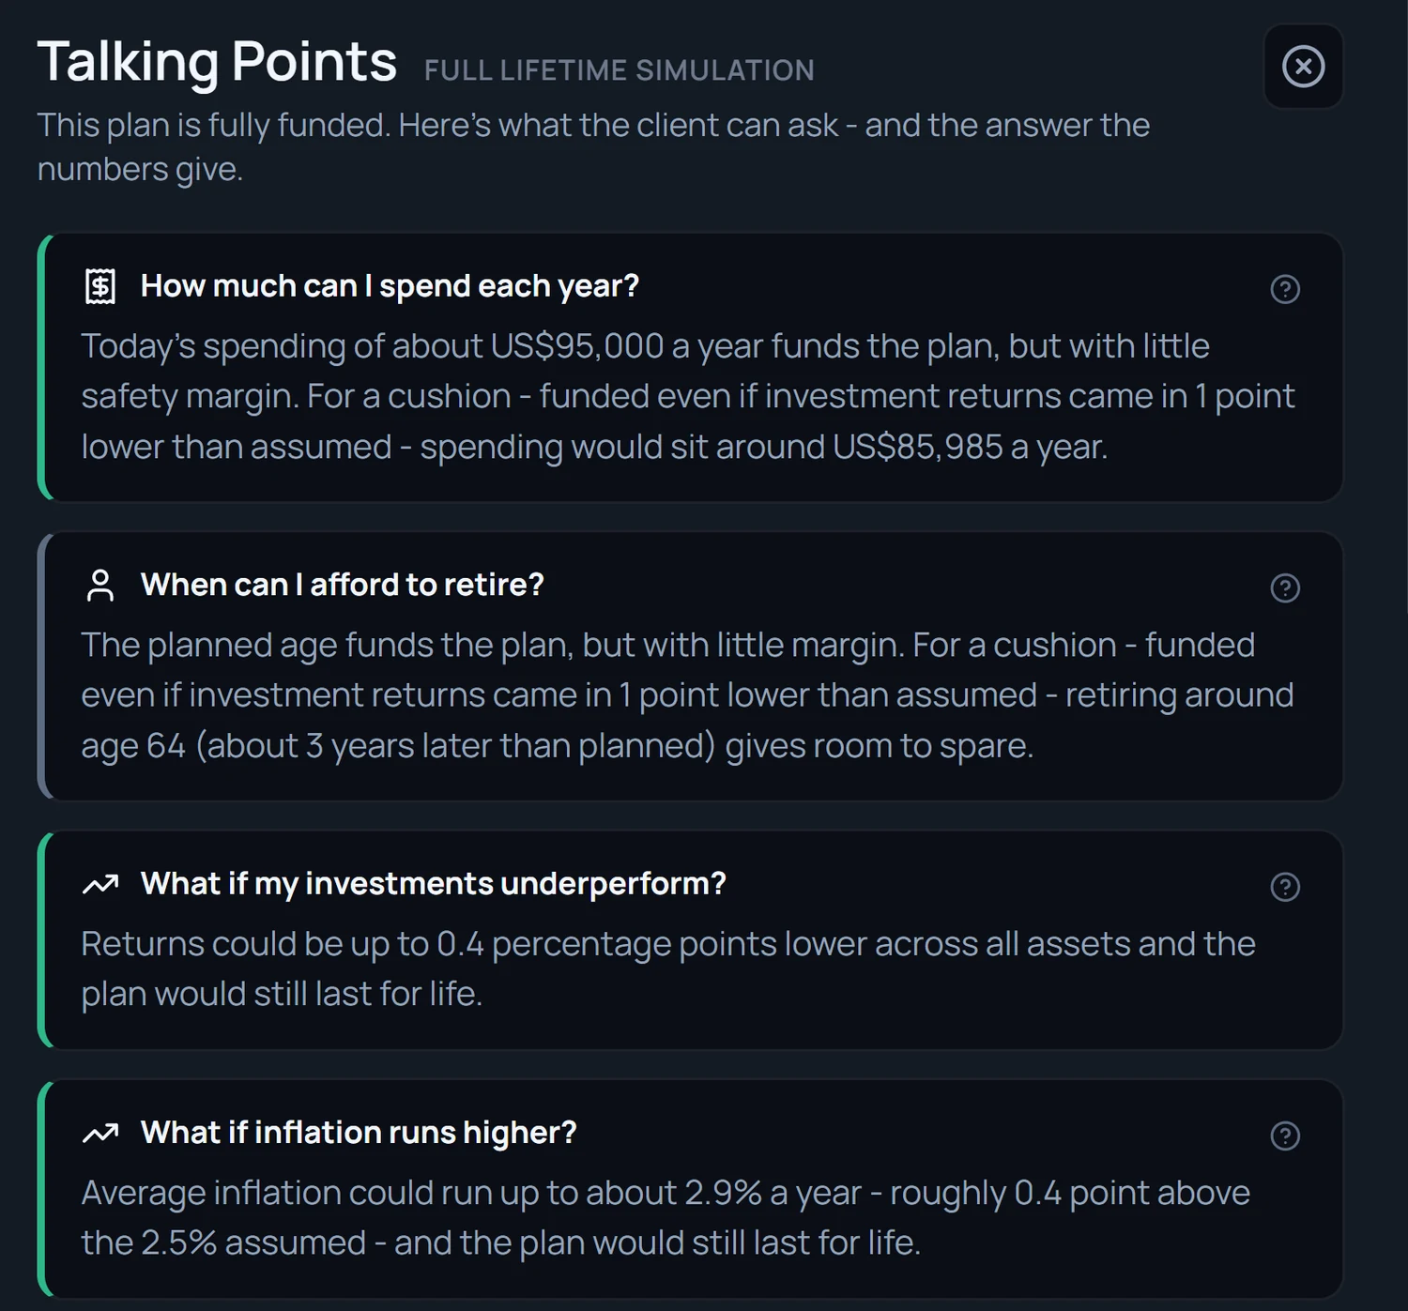Open help for inflation runs higher card
This screenshot has height=1311, width=1408.
click(1285, 1136)
